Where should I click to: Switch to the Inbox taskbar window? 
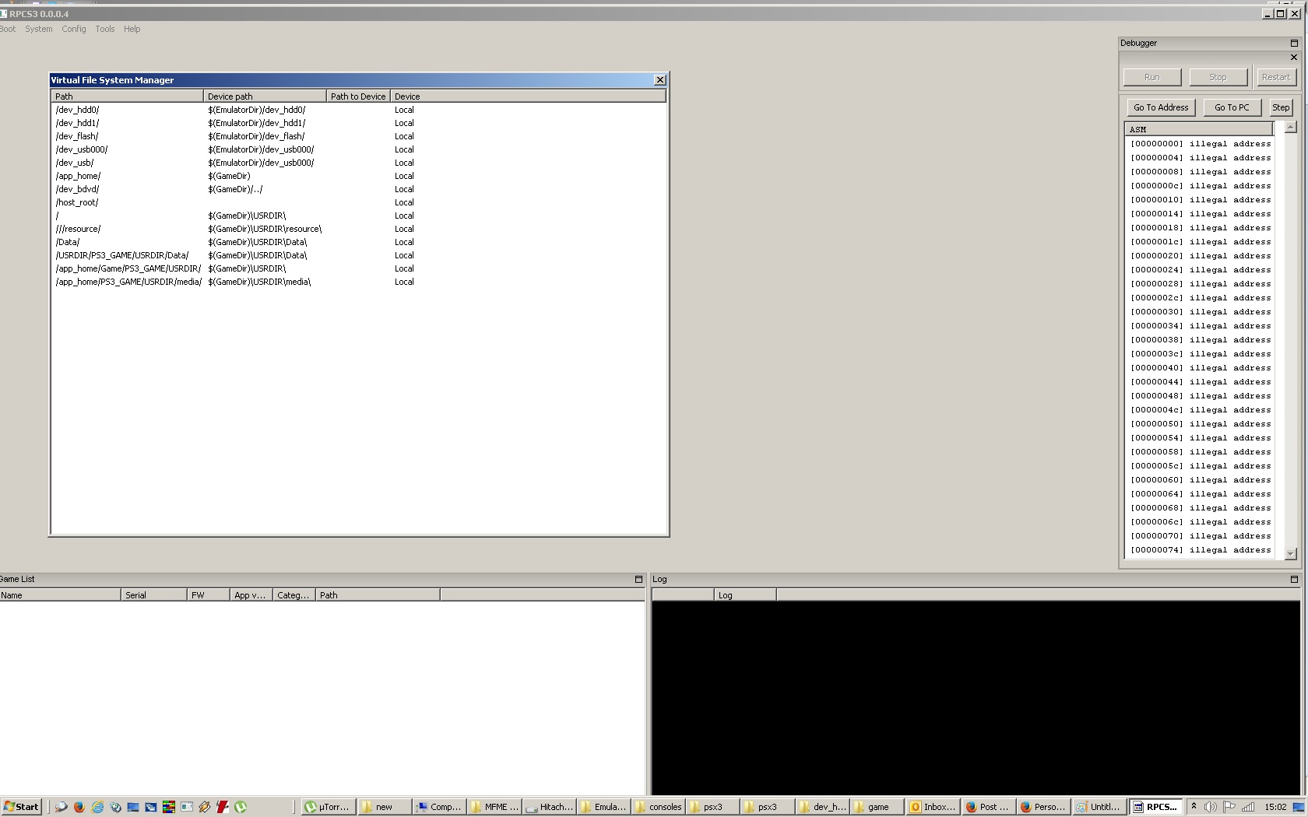[x=933, y=807]
